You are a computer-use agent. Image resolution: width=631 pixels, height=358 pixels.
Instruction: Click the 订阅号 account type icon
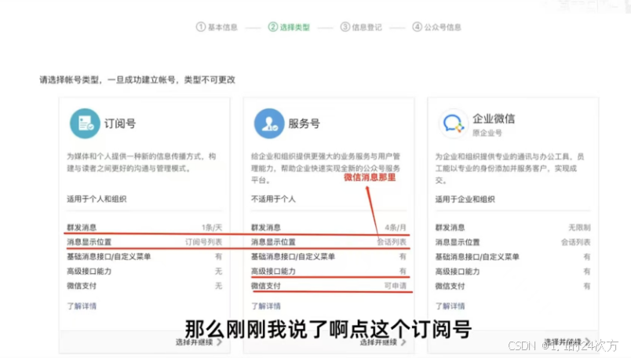point(85,123)
